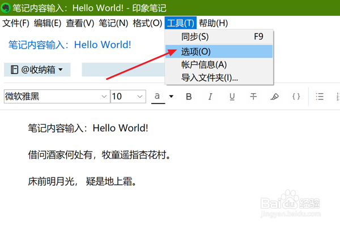Open the 编辑(E) menu
Image resolution: width=340 pixels, height=226 pixels.
tap(48, 23)
